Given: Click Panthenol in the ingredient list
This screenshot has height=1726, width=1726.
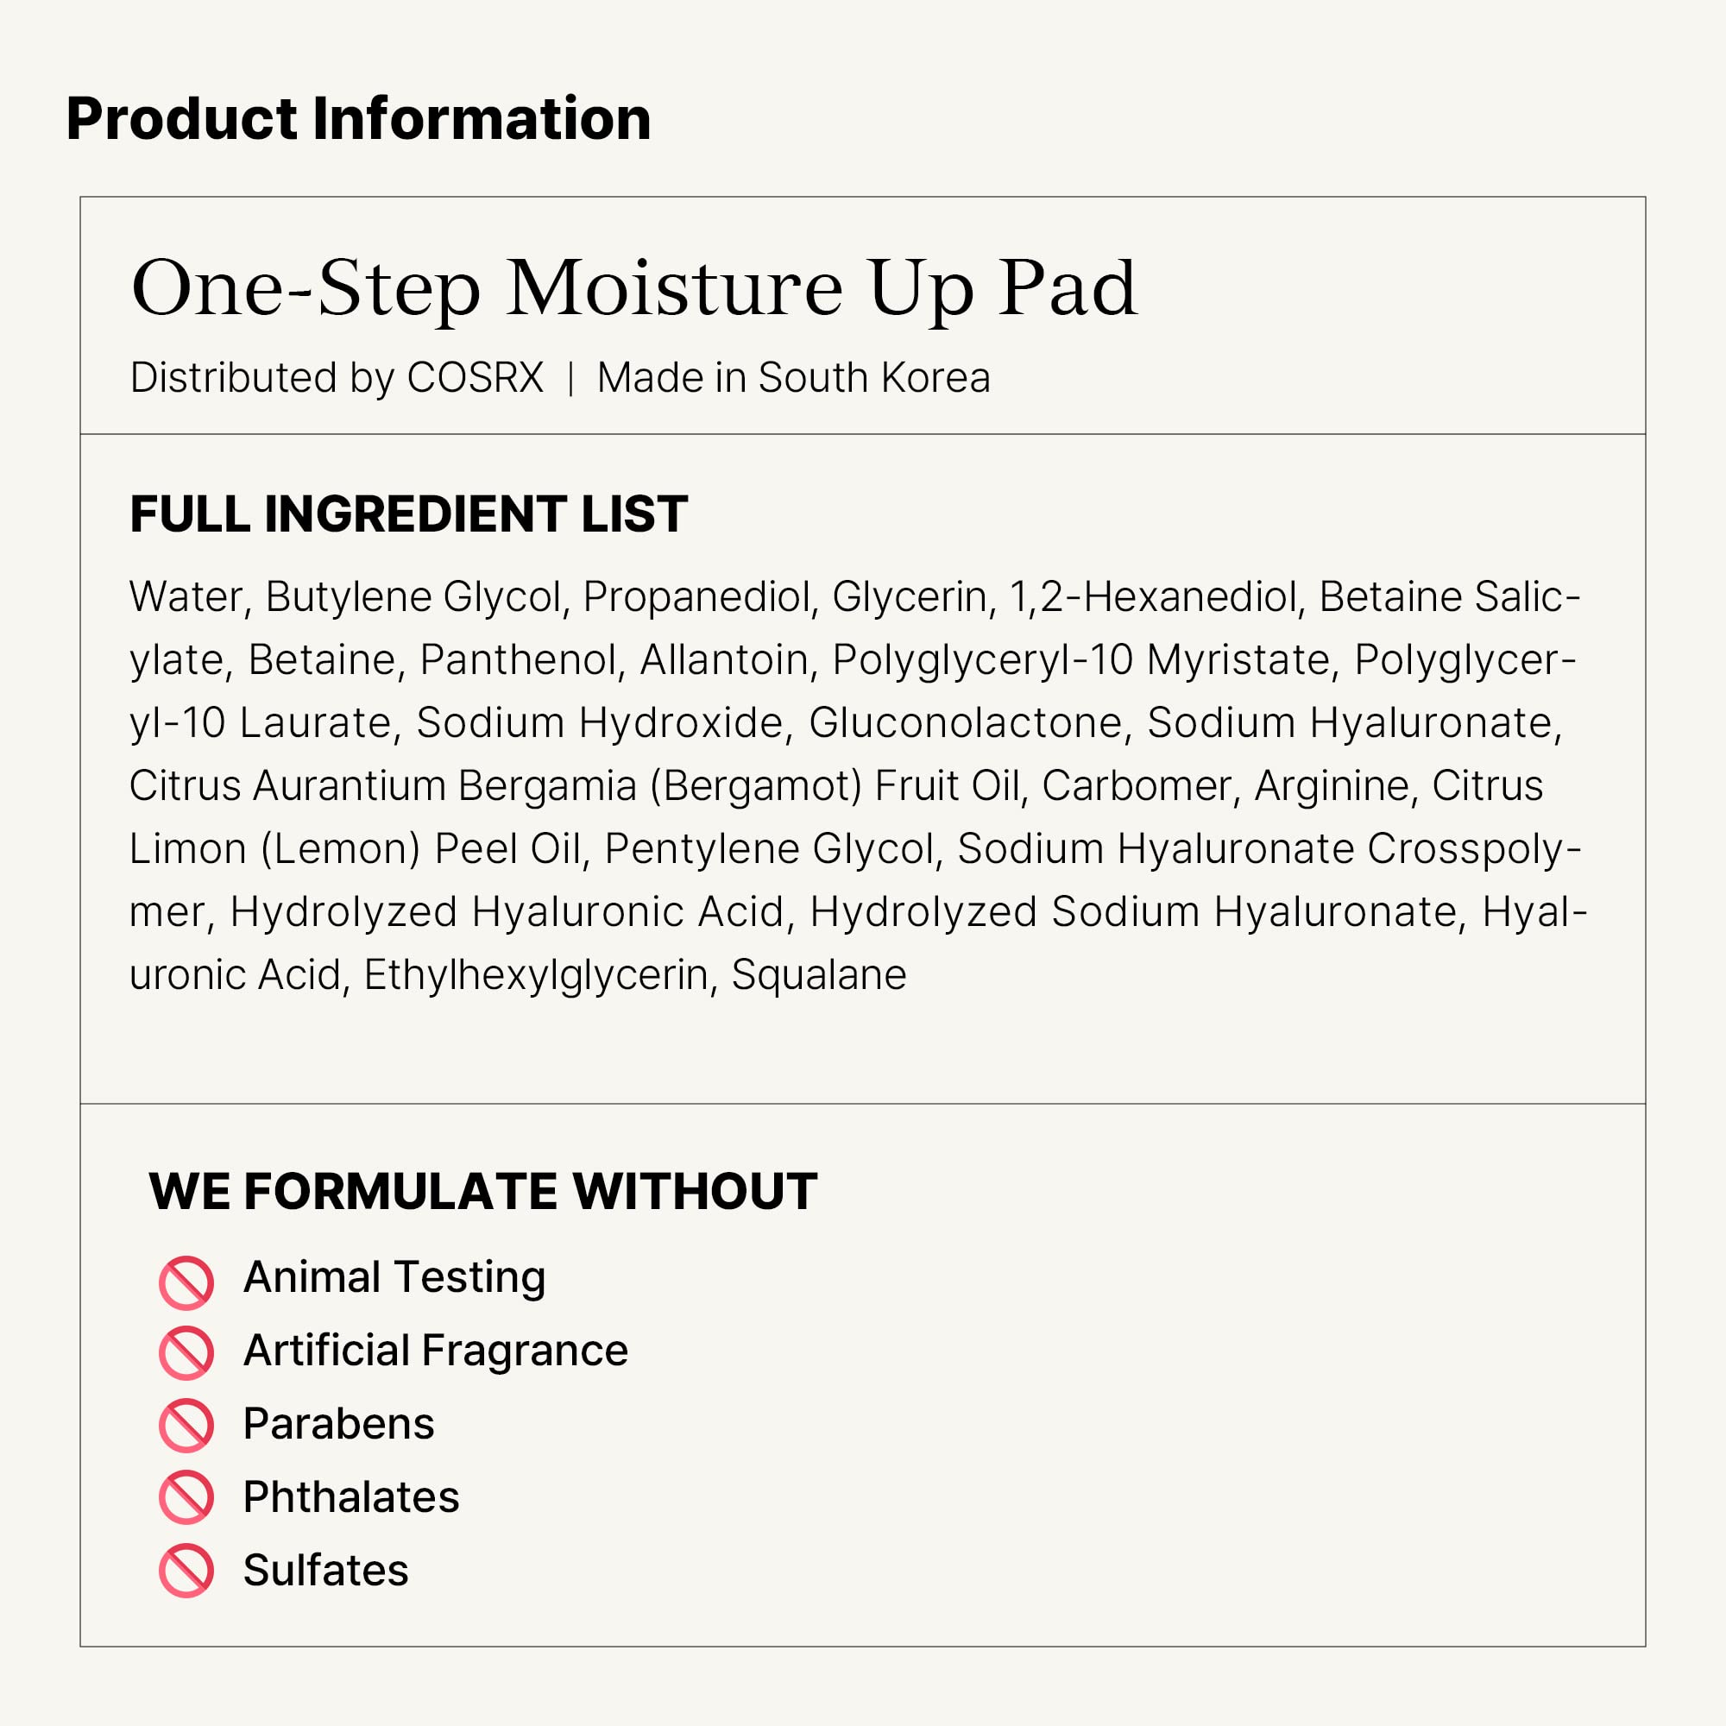Looking at the screenshot, I should click(x=518, y=660).
